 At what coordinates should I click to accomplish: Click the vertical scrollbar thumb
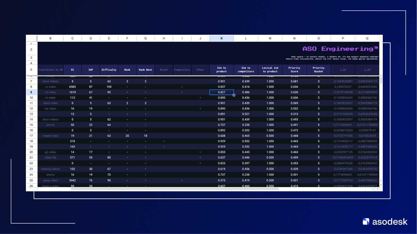click(381, 80)
